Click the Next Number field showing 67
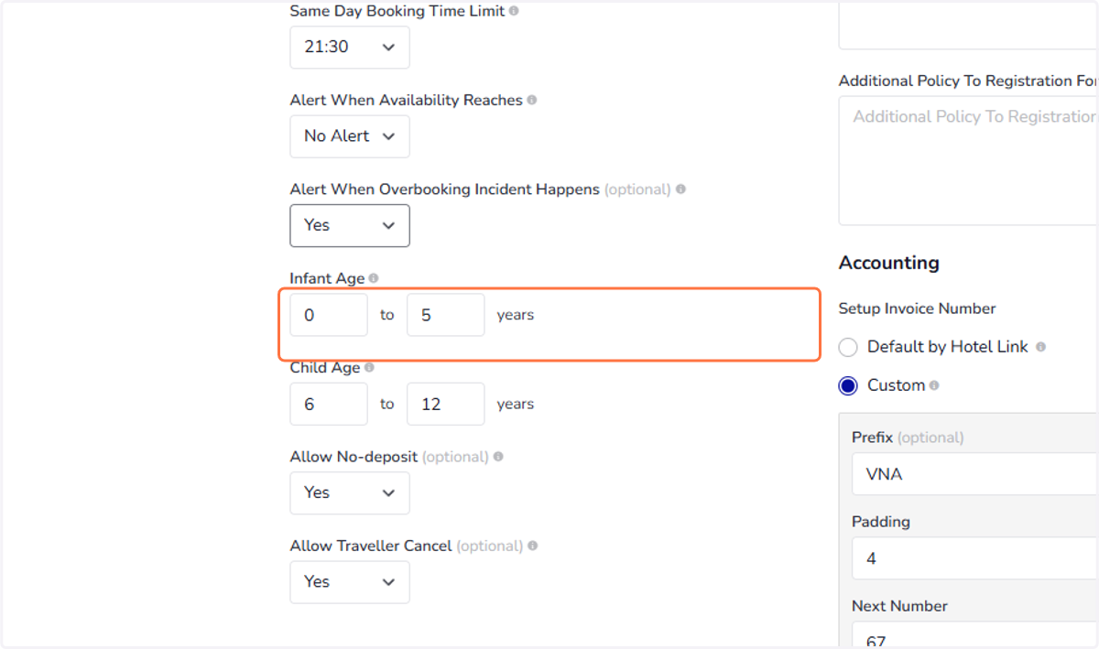Screen dimensions: 1099x649 pos(975,635)
